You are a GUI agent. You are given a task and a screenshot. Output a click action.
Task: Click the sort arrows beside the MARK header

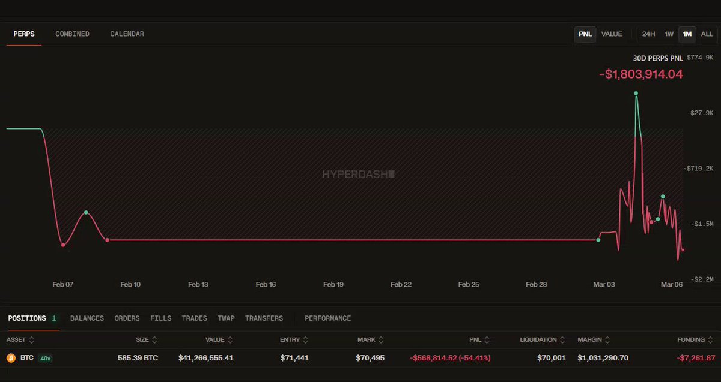coord(380,340)
